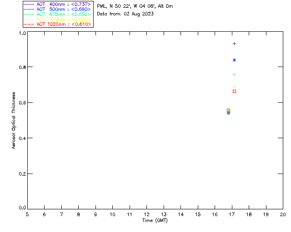Select the AOT 1020nm legend entry text

tap(64, 24)
